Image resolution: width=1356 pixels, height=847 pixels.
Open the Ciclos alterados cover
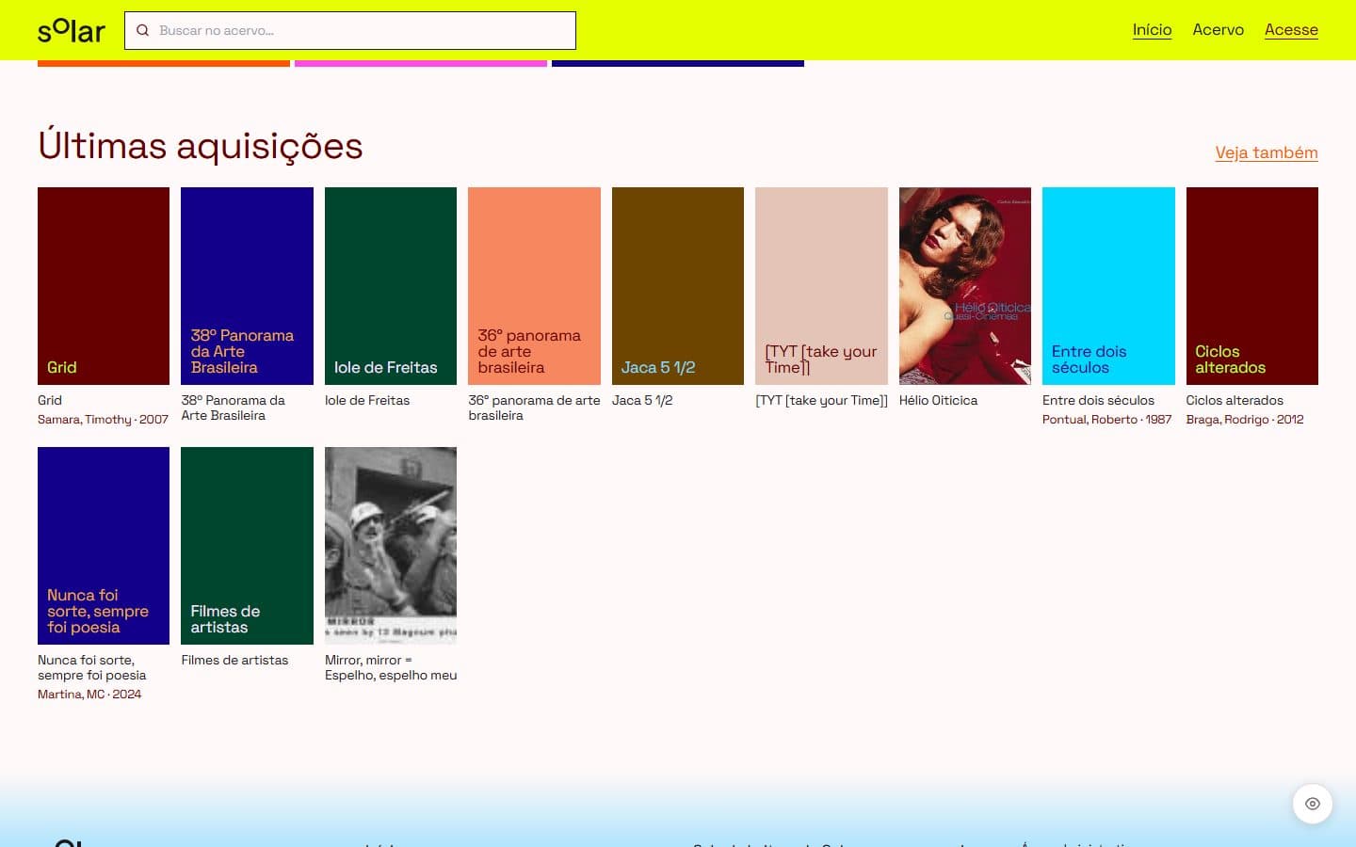(x=1252, y=286)
